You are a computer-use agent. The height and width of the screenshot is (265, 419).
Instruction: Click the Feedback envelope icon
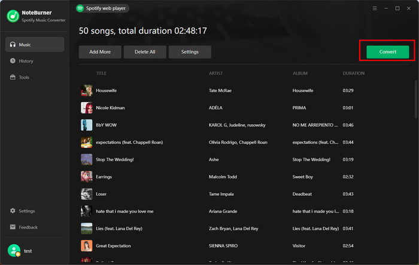click(x=13, y=227)
